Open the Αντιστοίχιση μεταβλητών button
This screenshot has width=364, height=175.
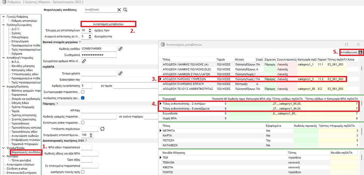click(108, 24)
